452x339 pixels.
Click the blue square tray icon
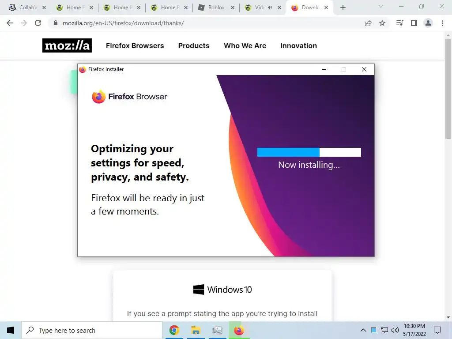point(373,330)
